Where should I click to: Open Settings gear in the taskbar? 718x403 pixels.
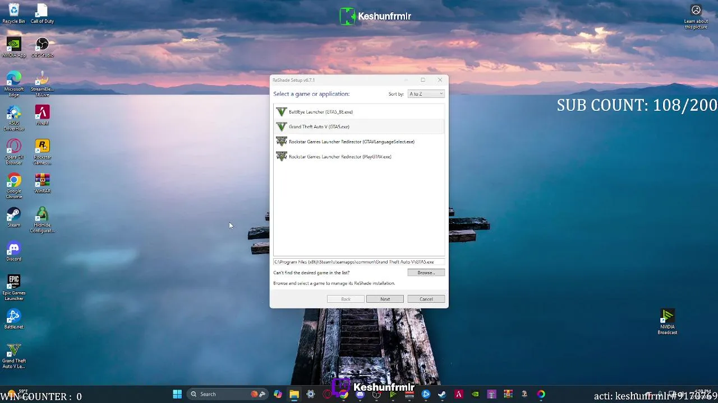(x=311, y=394)
